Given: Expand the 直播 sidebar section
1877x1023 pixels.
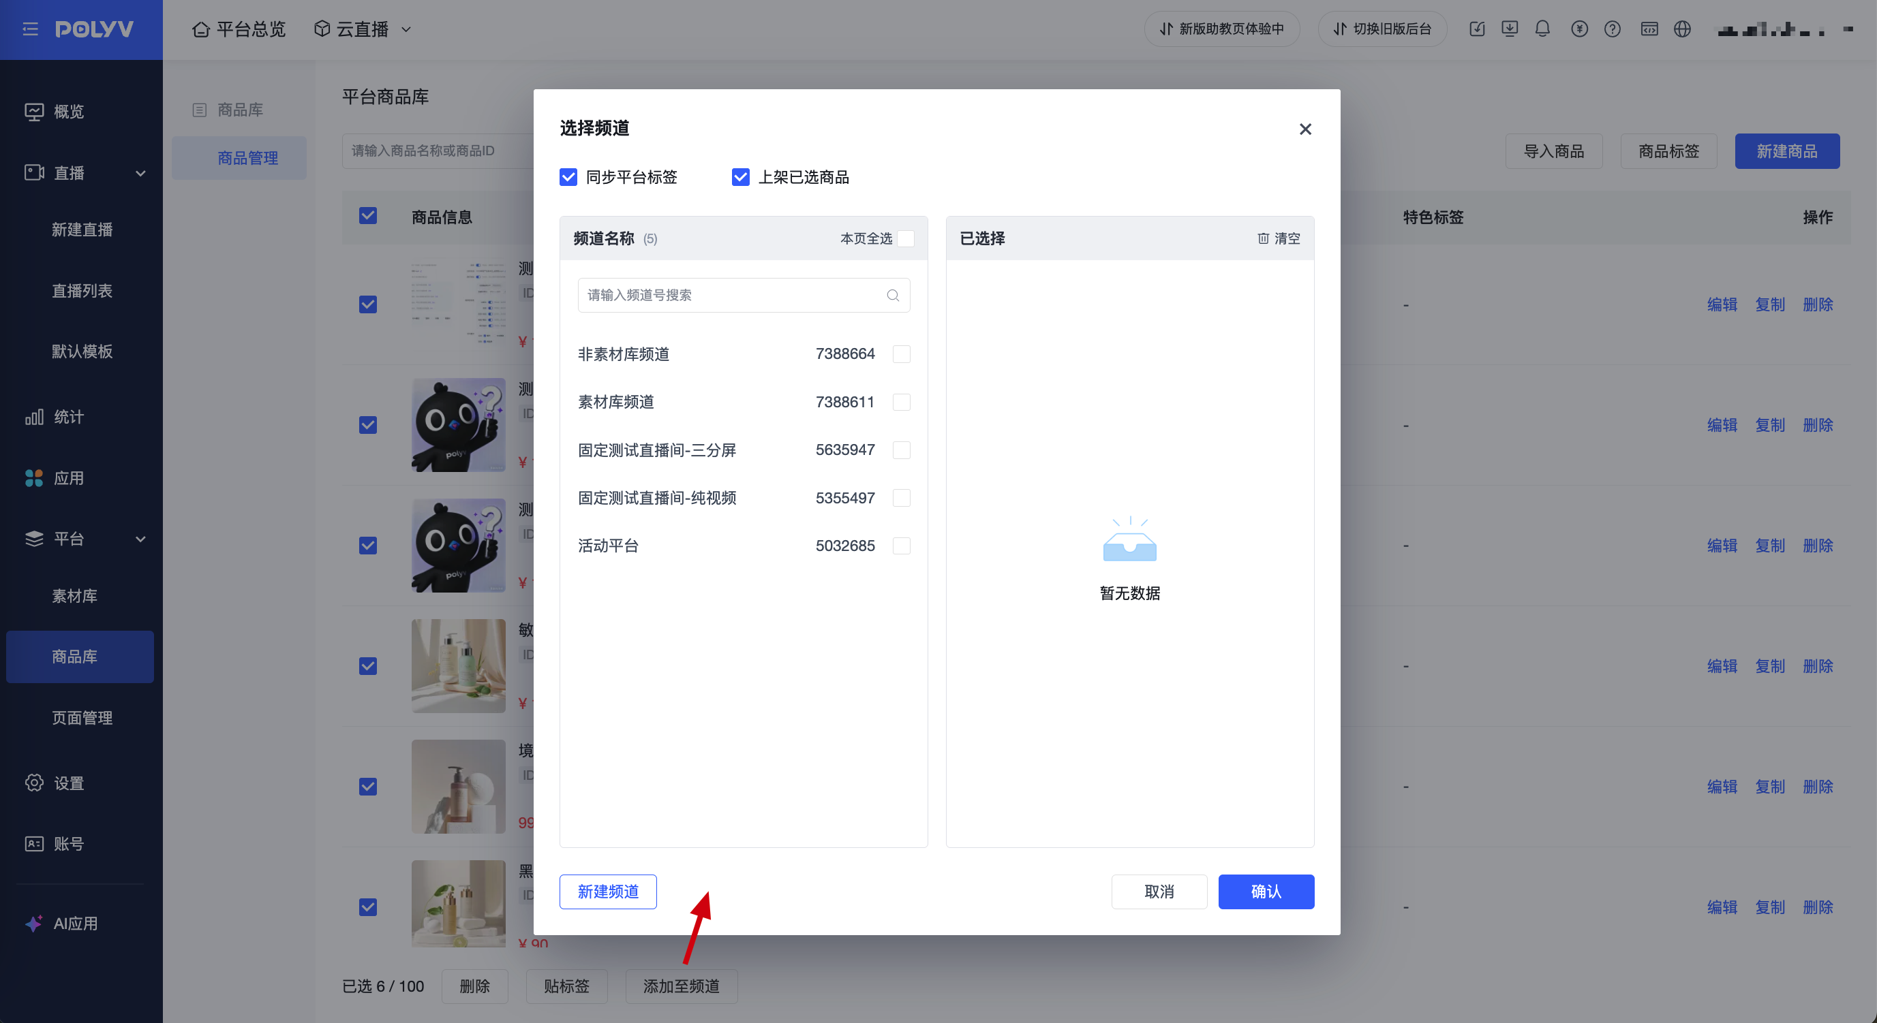Looking at the screenshot, I should 85,172.
